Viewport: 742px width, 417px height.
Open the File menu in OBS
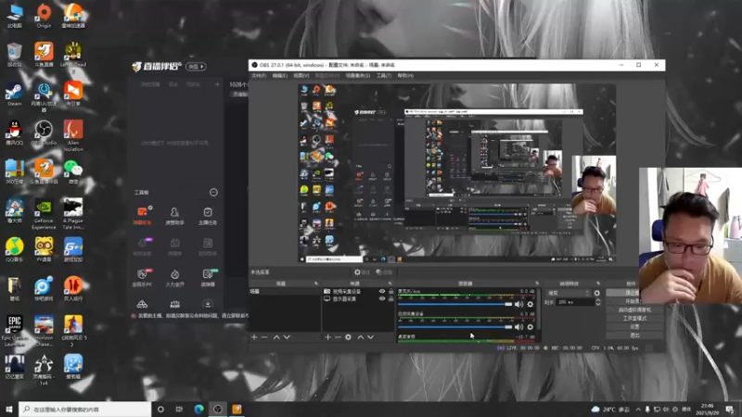click(x=259, y=76)
